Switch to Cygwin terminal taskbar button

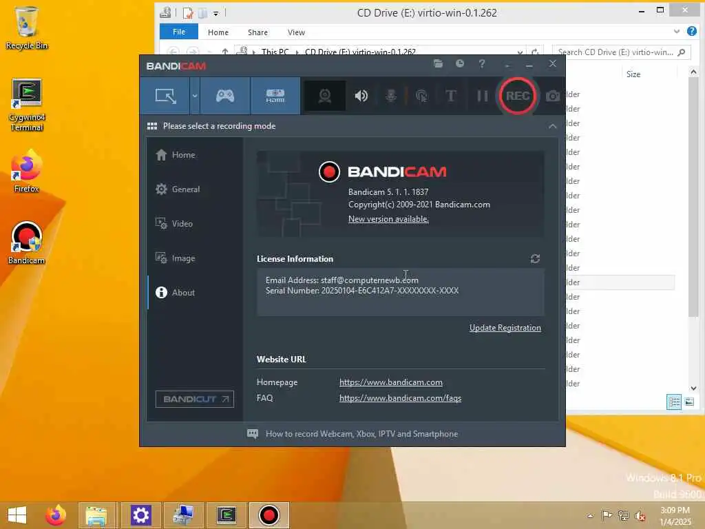226,515
